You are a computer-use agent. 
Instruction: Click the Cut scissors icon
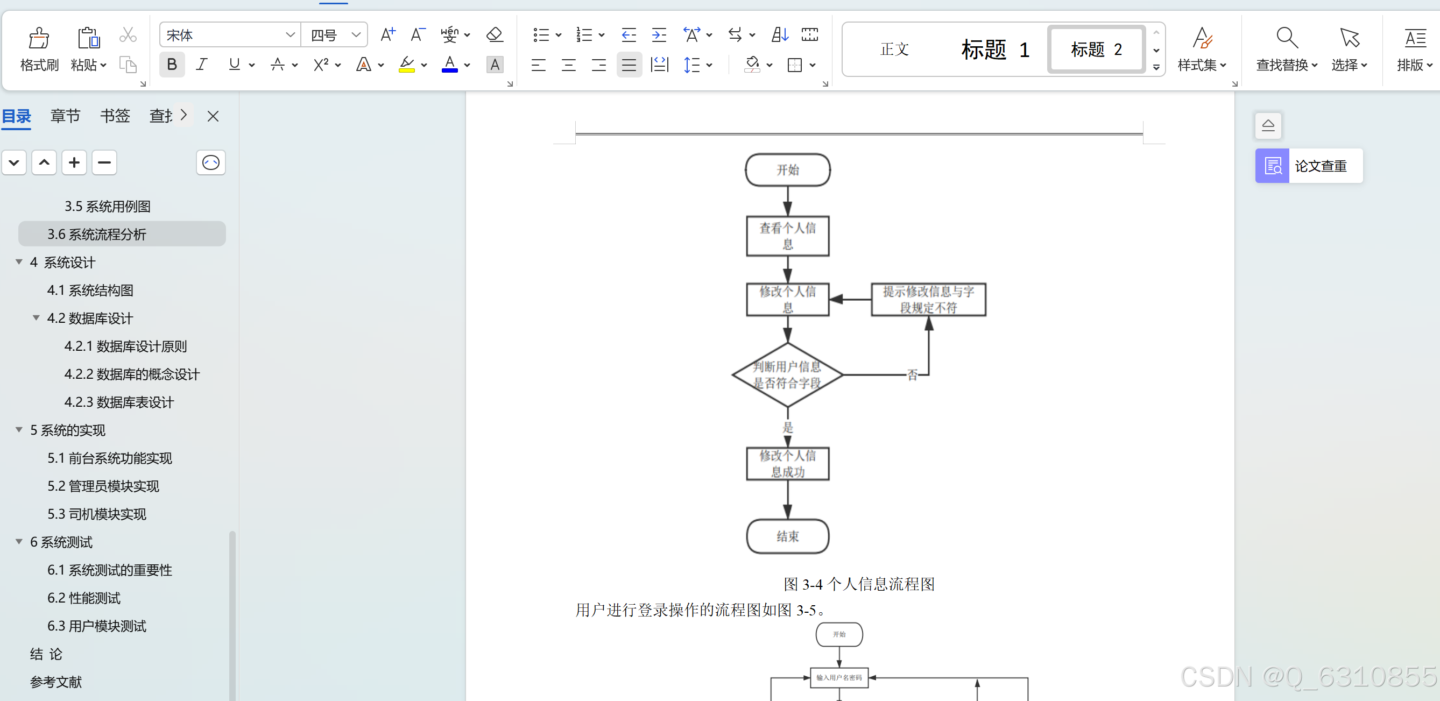click(128, 34)
